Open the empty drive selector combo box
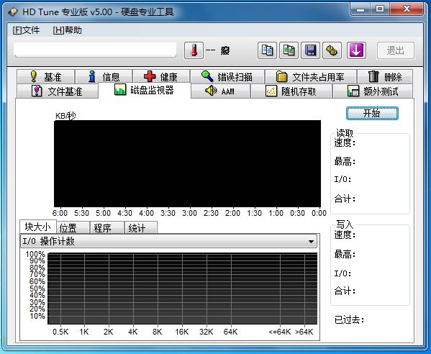This screenshot has width=431, height=354. (96, 50)
